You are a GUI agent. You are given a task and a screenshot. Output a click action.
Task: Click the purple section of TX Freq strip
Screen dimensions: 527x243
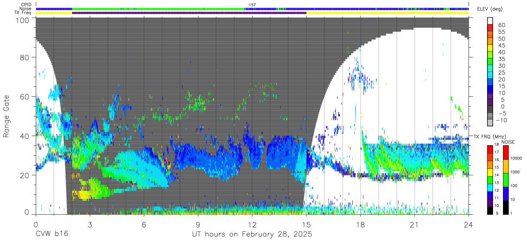189,13
